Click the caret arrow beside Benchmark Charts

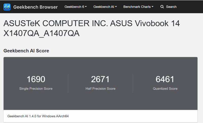(153, 7)
